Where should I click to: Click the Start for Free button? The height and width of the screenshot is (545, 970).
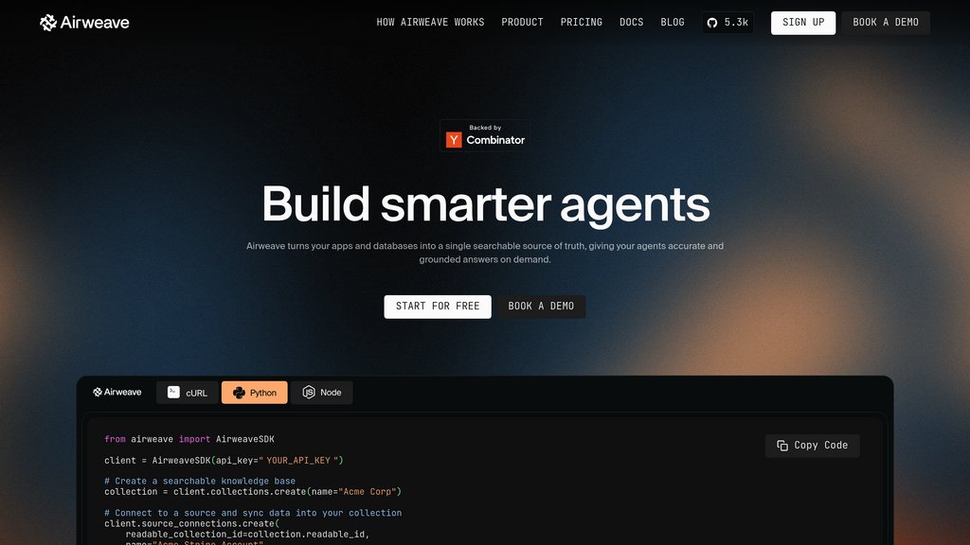point(438,307)
